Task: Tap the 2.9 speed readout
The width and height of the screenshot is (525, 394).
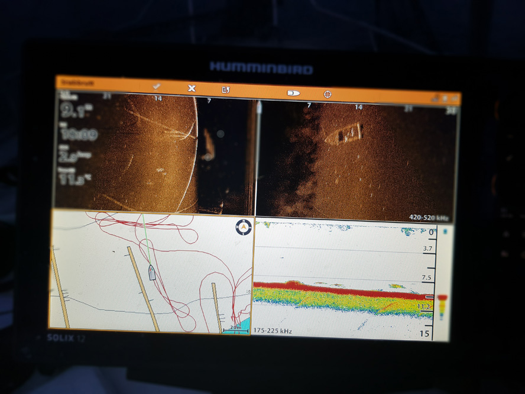Action: (74, 156)
